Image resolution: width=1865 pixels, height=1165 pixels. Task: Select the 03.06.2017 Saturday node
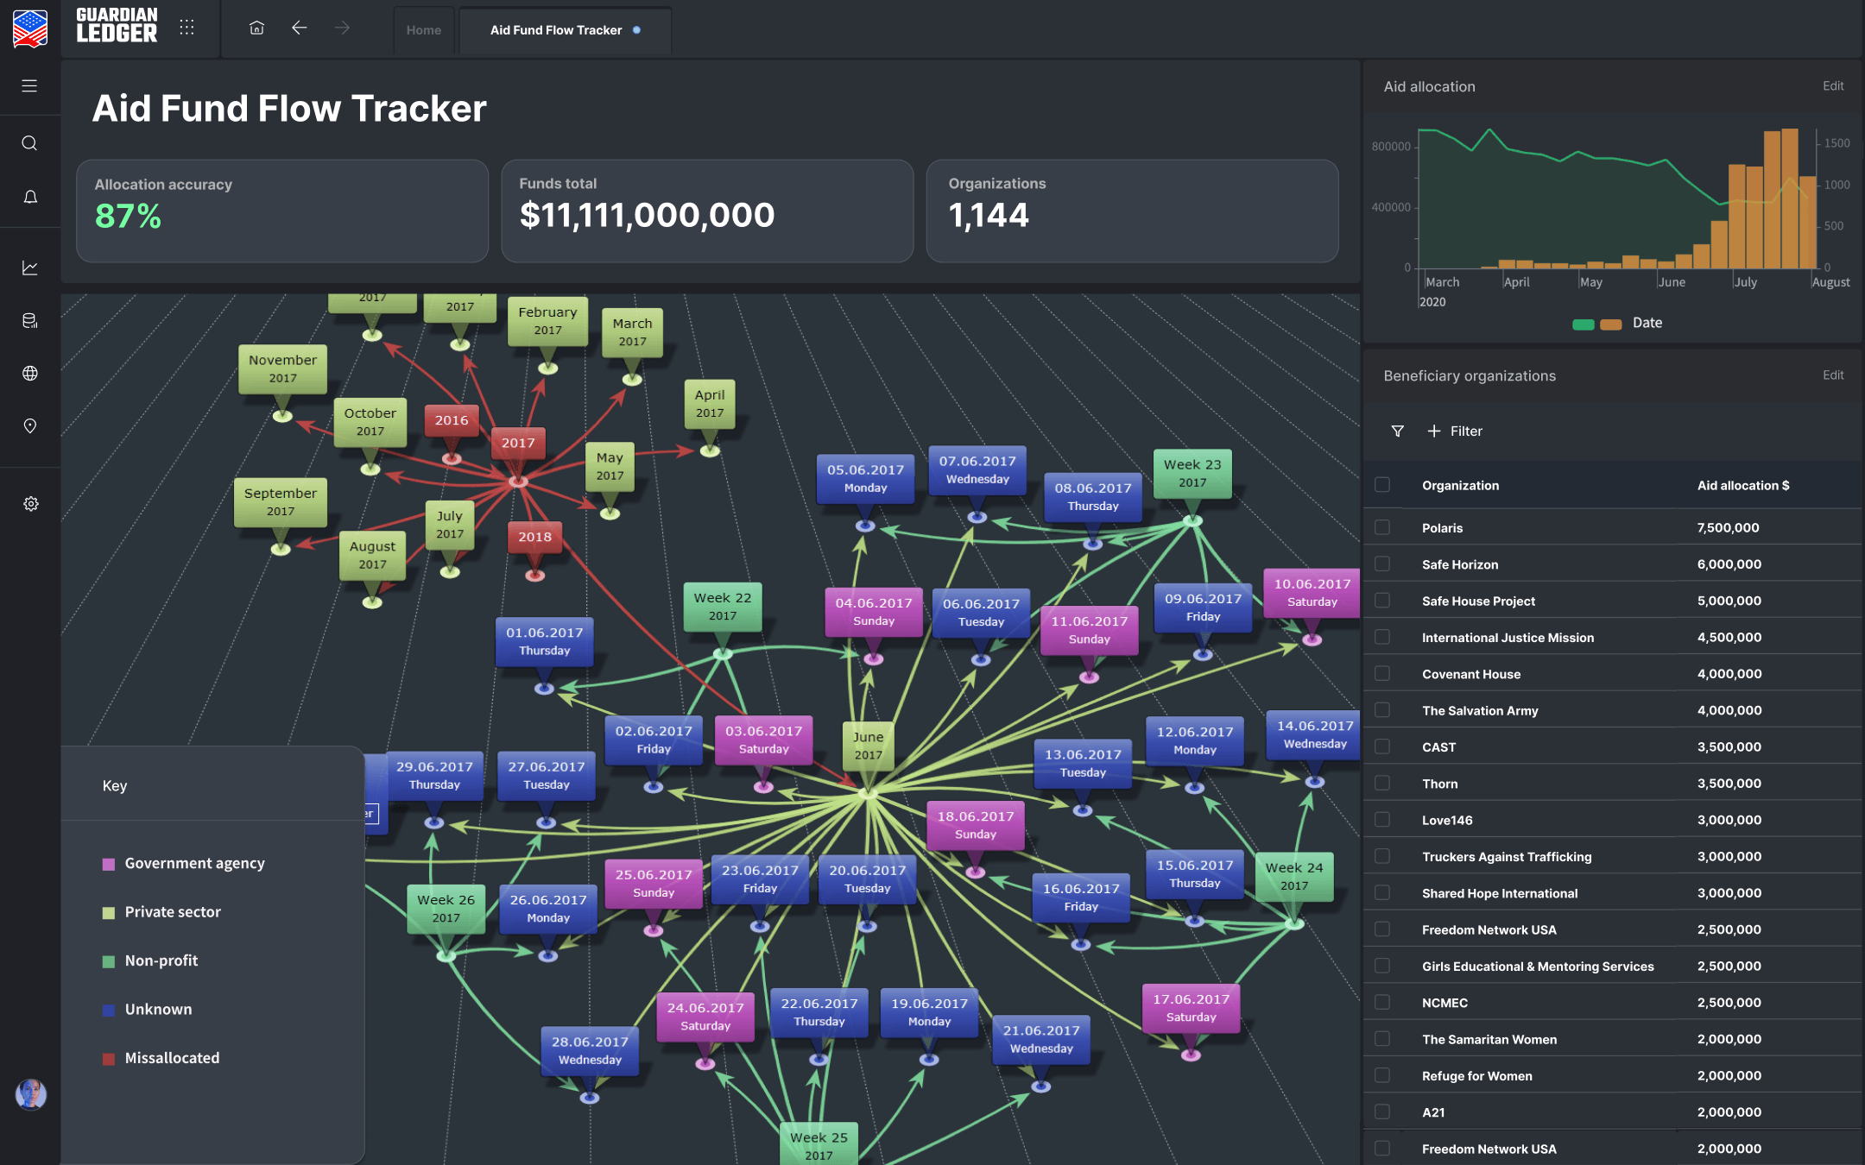point(763,740)
